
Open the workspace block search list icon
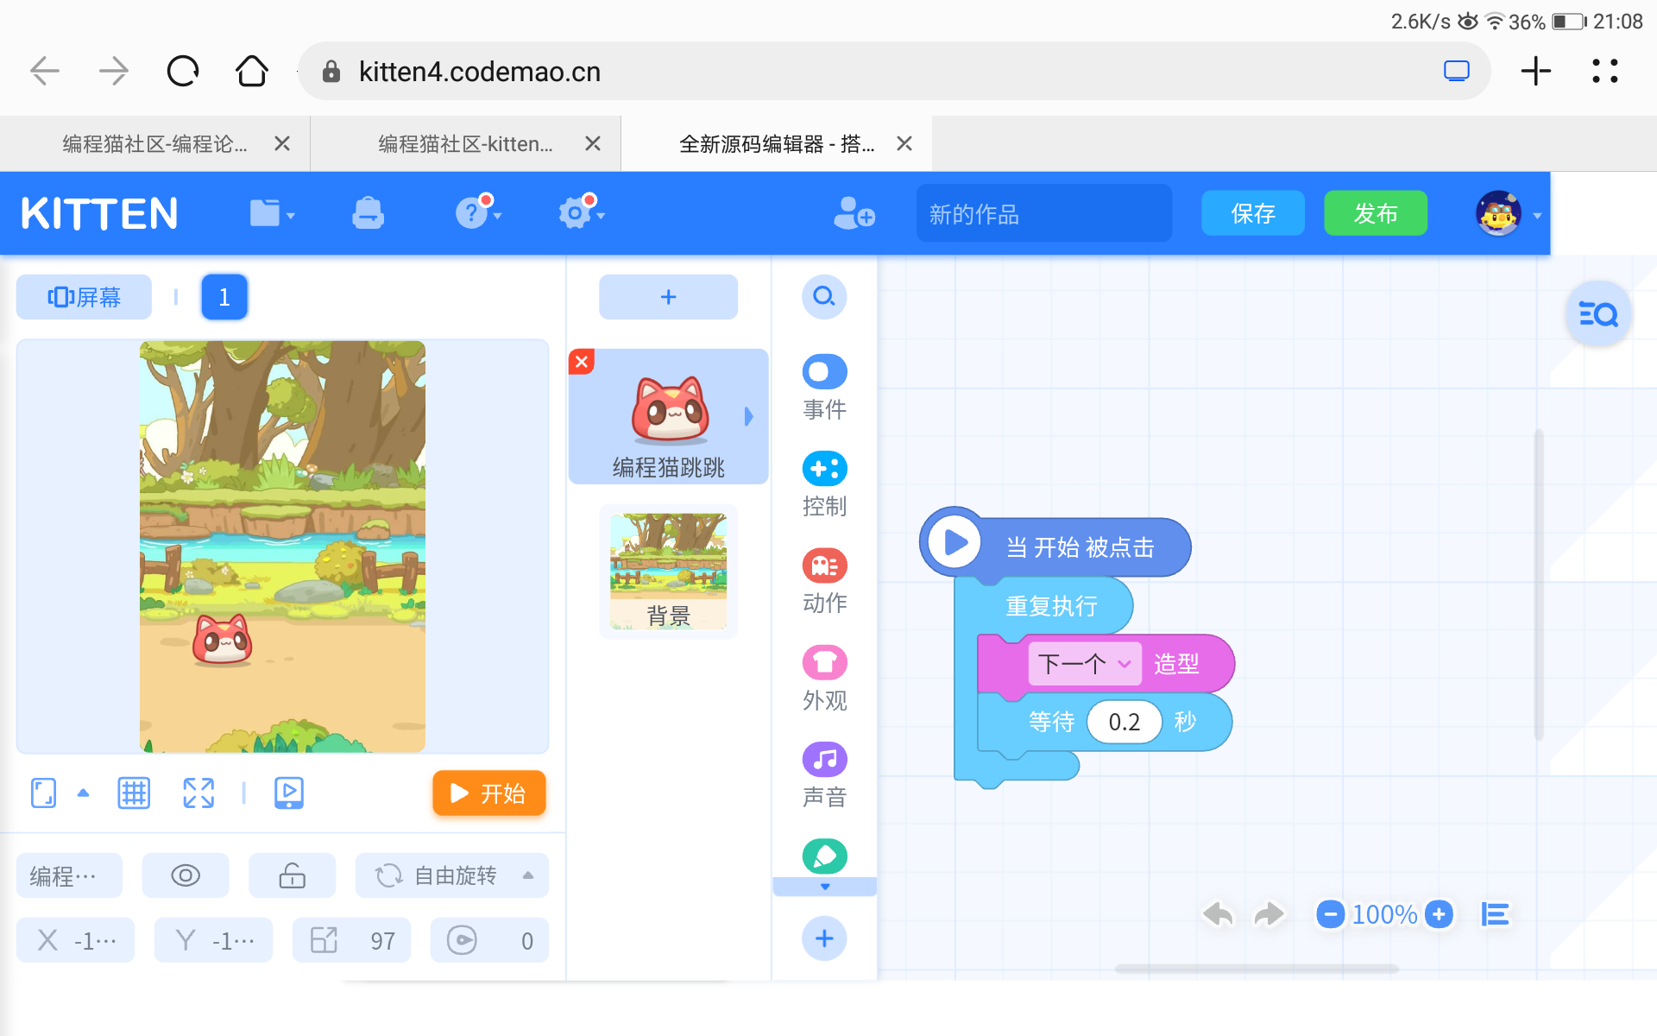click(1598, 314)
